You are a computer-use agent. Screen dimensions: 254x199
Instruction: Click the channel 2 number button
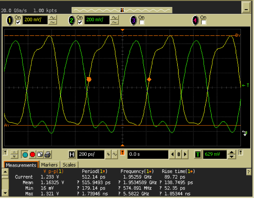coord(72,20)
